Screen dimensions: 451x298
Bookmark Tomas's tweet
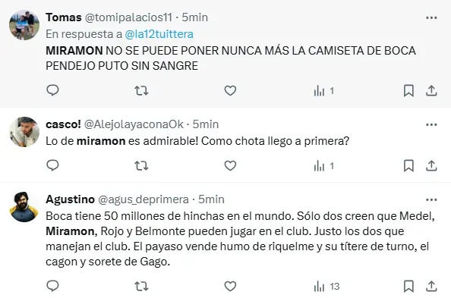[408, 90]
